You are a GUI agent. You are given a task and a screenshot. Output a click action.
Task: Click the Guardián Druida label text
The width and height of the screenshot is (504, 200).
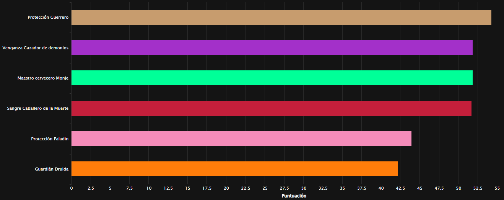pos(52,169)
